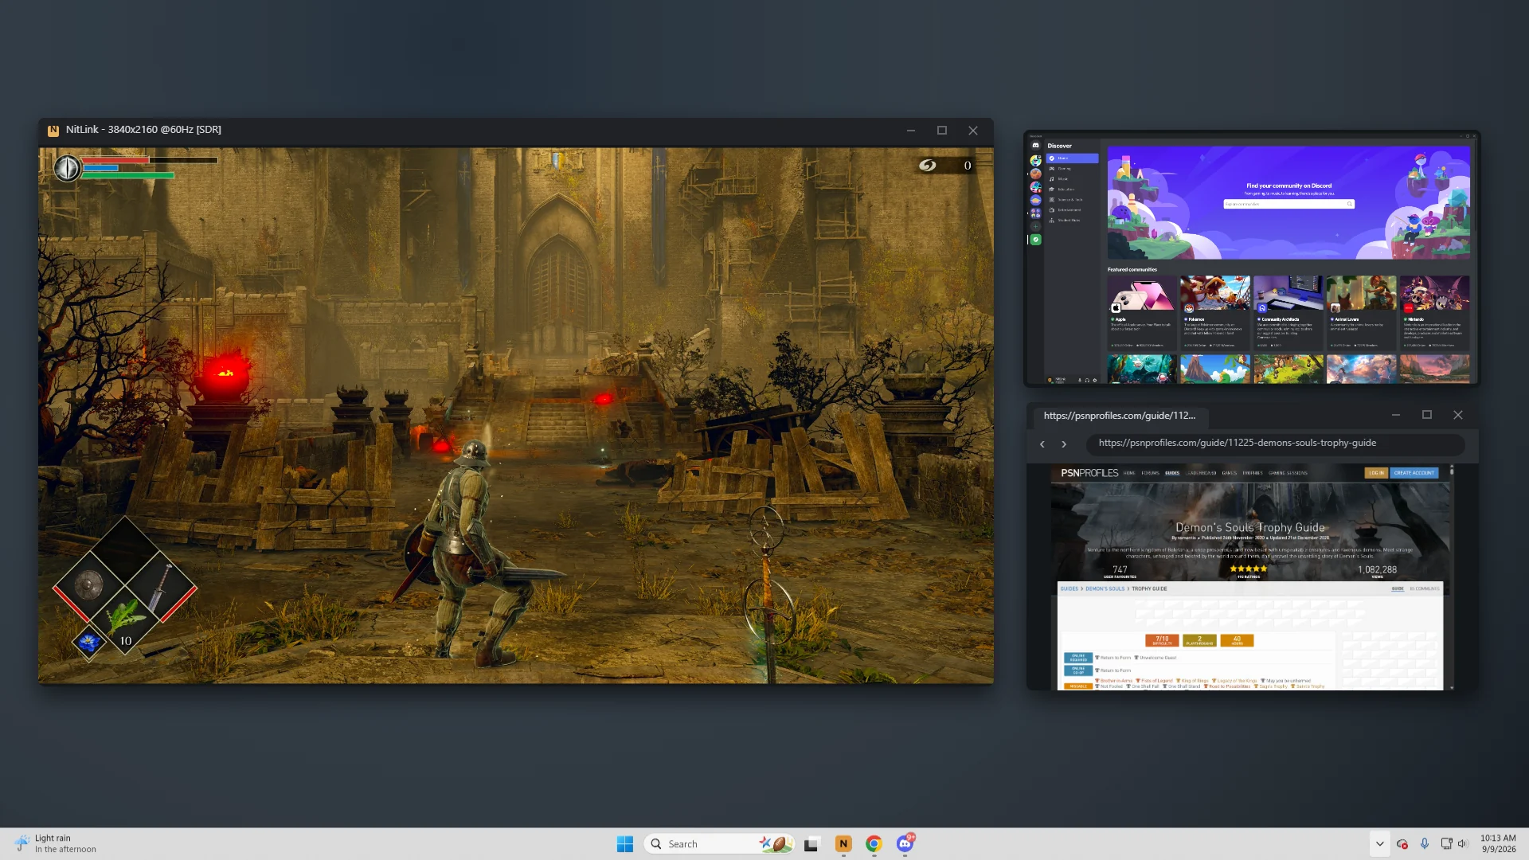Click the sword weapon slot in the game HUD

click(162, 588)
